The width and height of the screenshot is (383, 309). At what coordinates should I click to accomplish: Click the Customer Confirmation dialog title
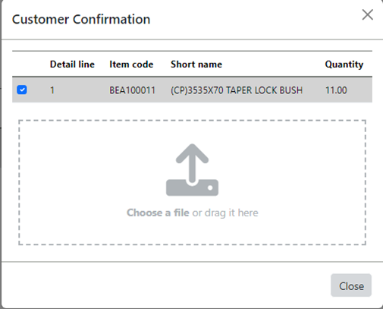(x=81, y=19)
